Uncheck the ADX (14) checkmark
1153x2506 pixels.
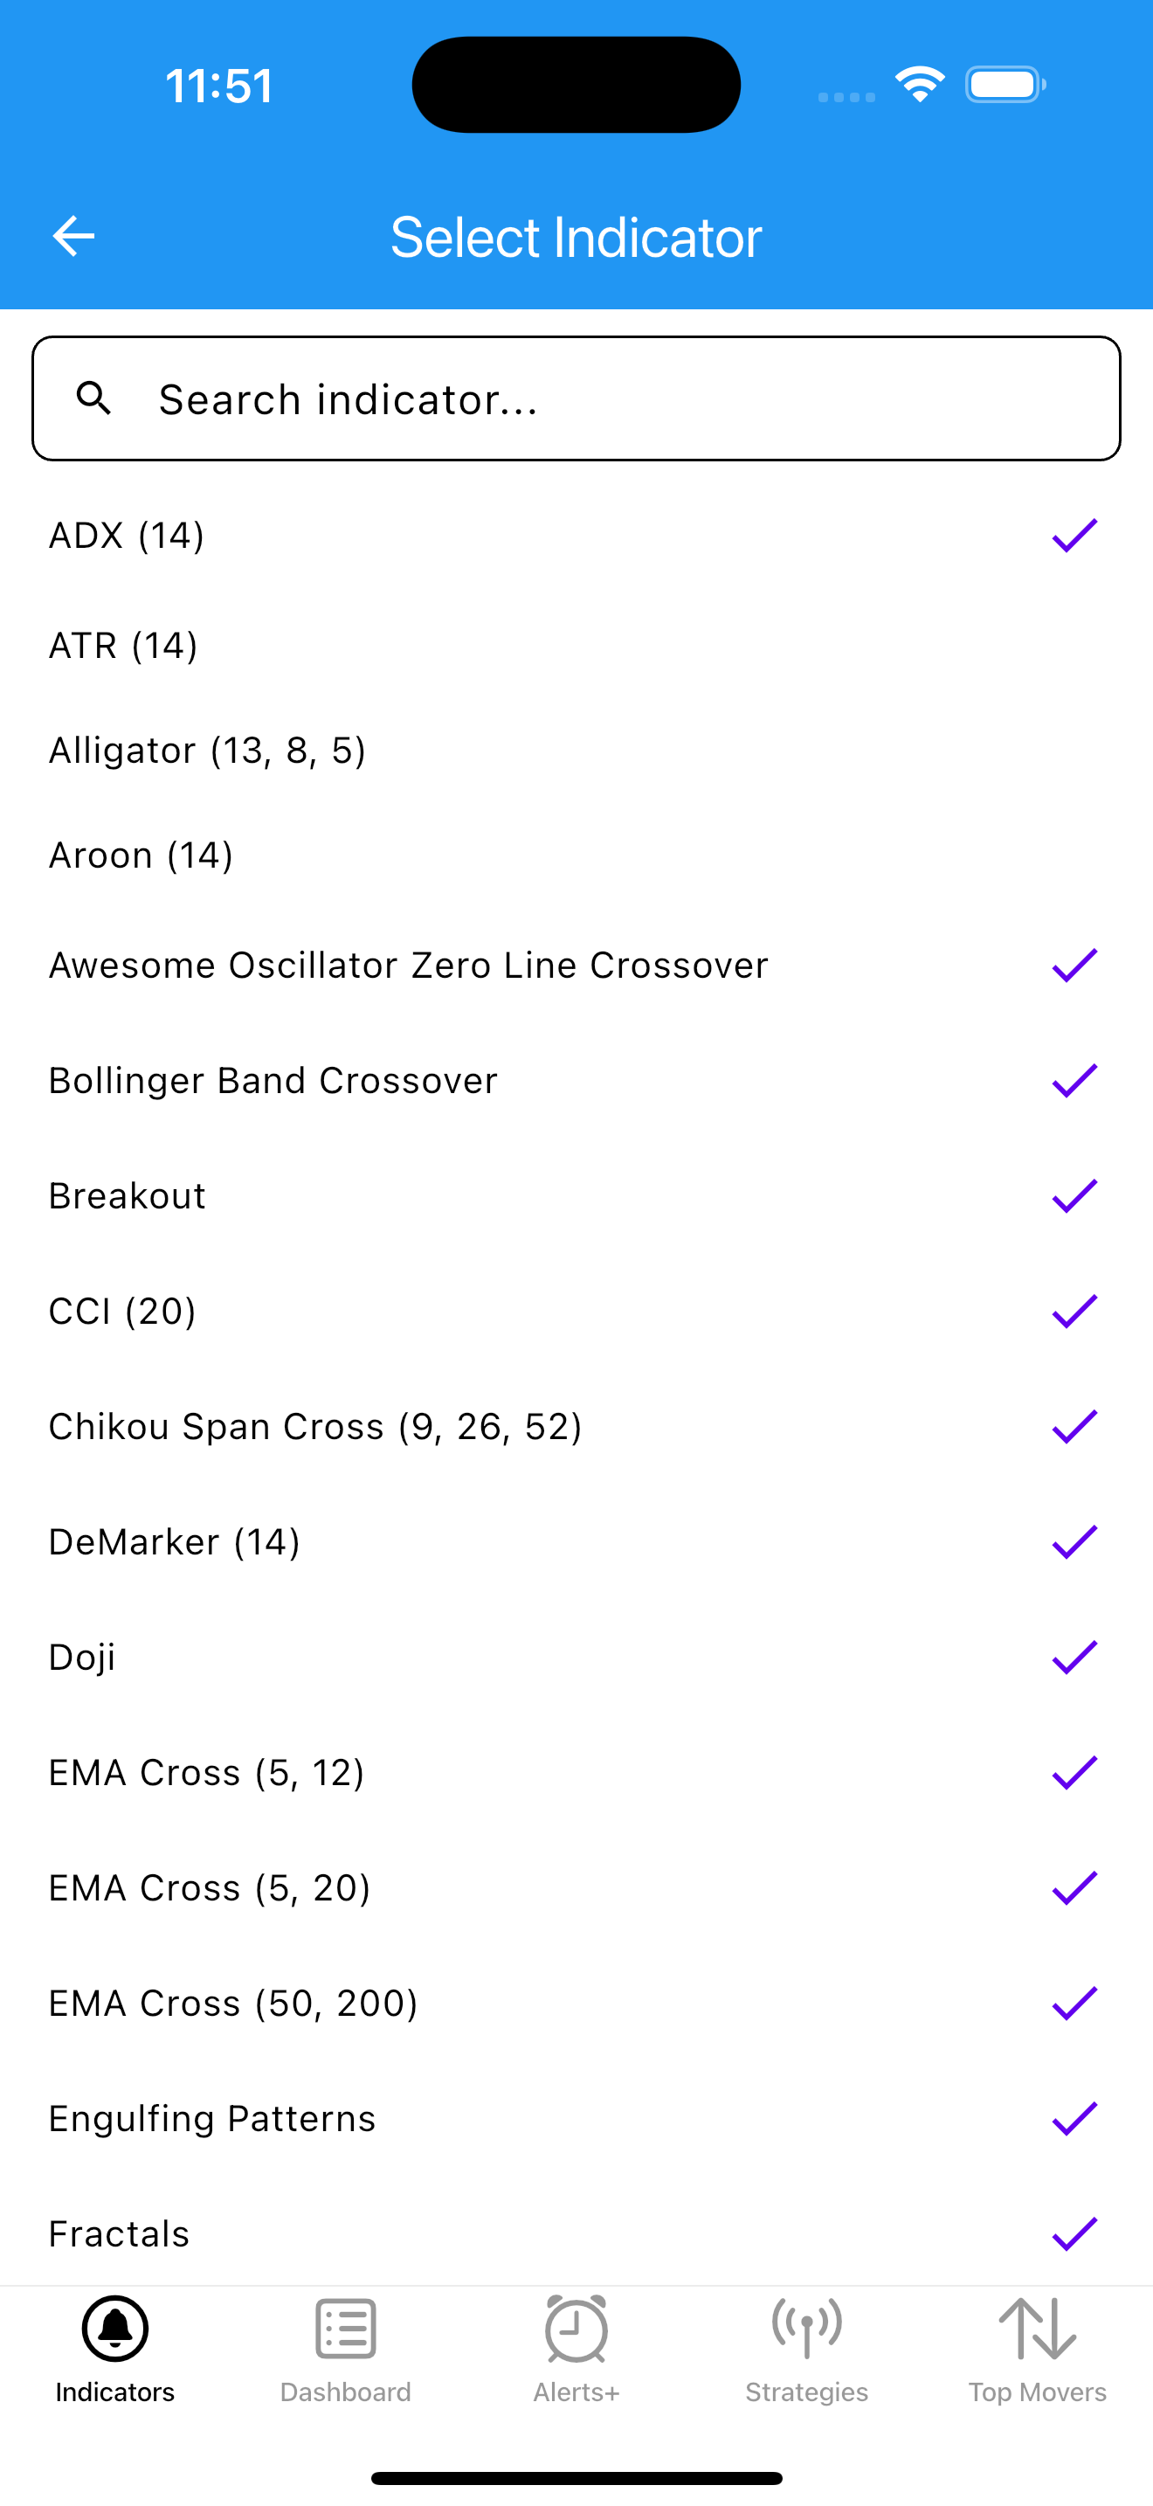tap(1074, 535)
